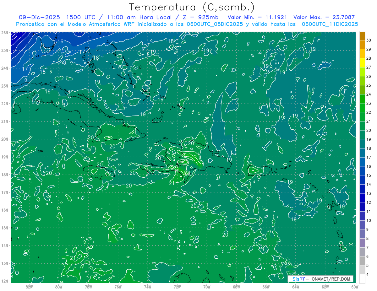Click the colorbar value label 10
Viewport: 377px width, 291px height.
tap(369, 220)
